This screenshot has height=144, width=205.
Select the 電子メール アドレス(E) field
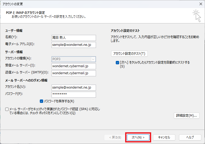tap(74, 45)
